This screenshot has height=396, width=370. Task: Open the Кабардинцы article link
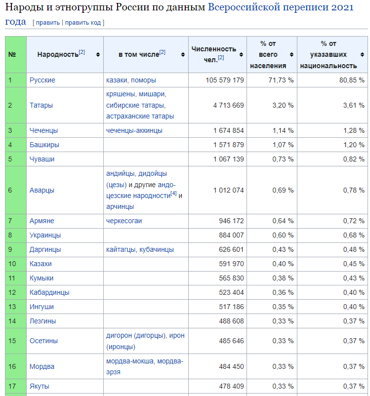49,292
